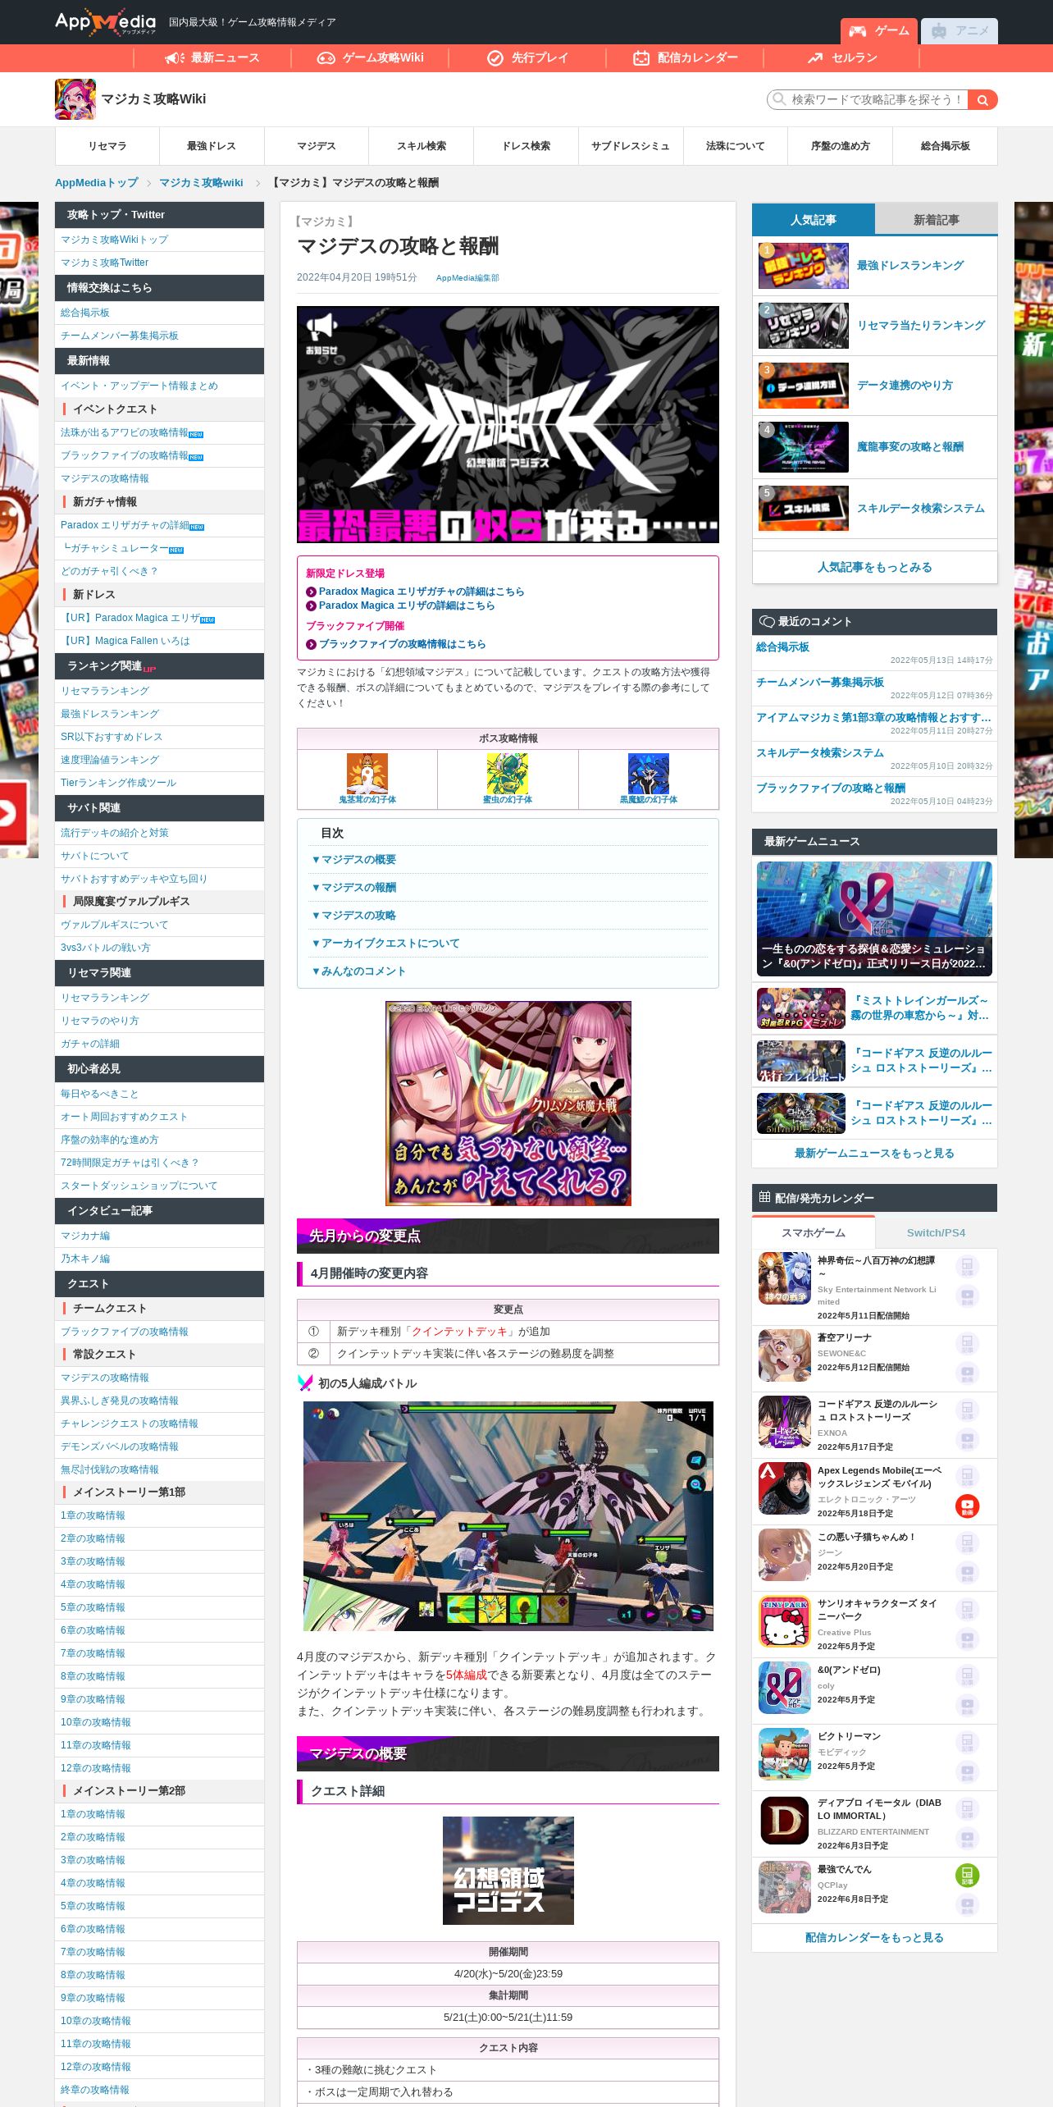Click the この悪い子猫ちゃんめ app icon
This screenshot has height=2107, width=1053.
pos(785,1555)
